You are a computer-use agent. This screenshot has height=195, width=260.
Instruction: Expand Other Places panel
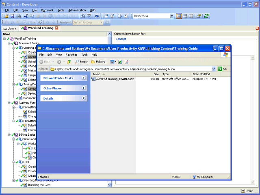click(x=84, y=88)
